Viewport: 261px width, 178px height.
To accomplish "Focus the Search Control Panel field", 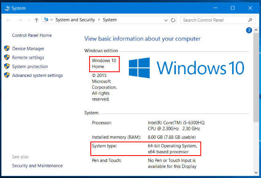I will [218, 20].
